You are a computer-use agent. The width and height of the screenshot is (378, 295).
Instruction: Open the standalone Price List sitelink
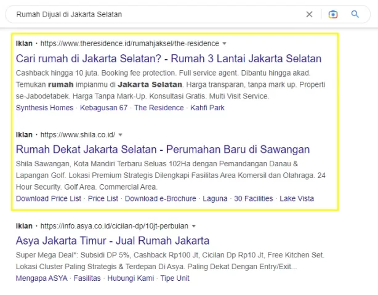[x=103, y=199]
